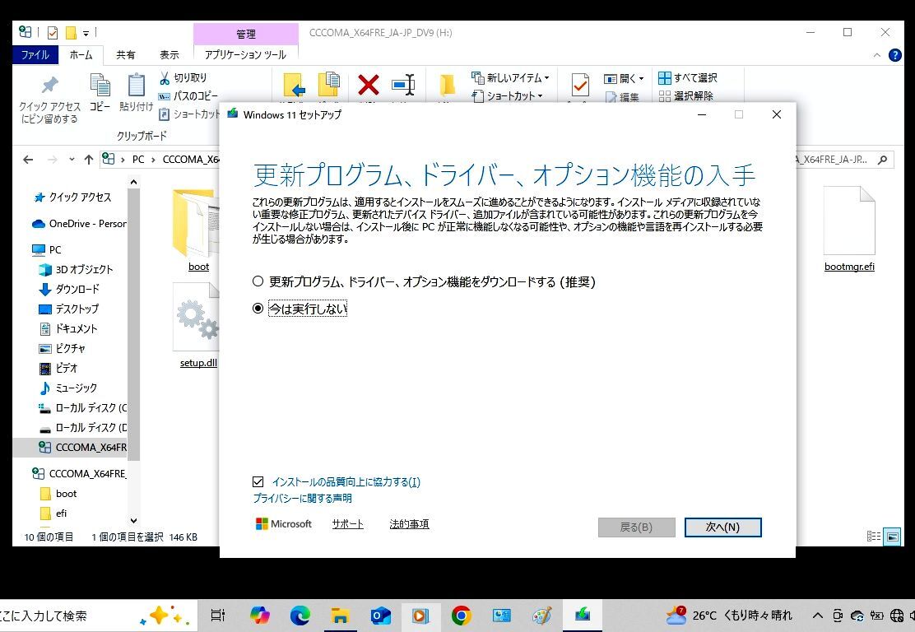The image size is (915, 632).
Task: Click the 管理 contextual tab header
Action: (246, 34)
